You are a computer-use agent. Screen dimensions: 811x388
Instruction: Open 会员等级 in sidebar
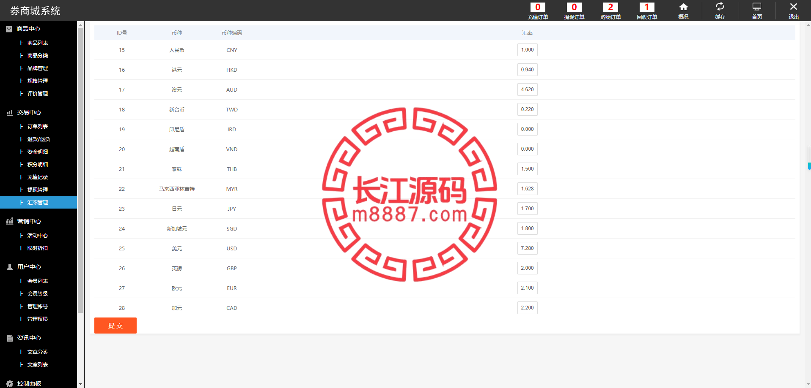pyautogui.click(x=38, y=294)
